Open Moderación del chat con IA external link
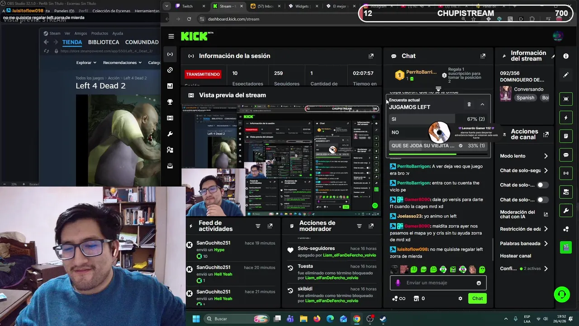579x326 pixels. pos(546,215)
